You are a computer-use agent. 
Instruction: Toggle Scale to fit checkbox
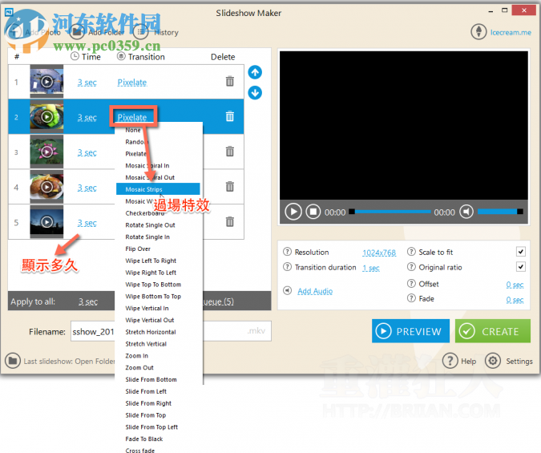[521, 252]
